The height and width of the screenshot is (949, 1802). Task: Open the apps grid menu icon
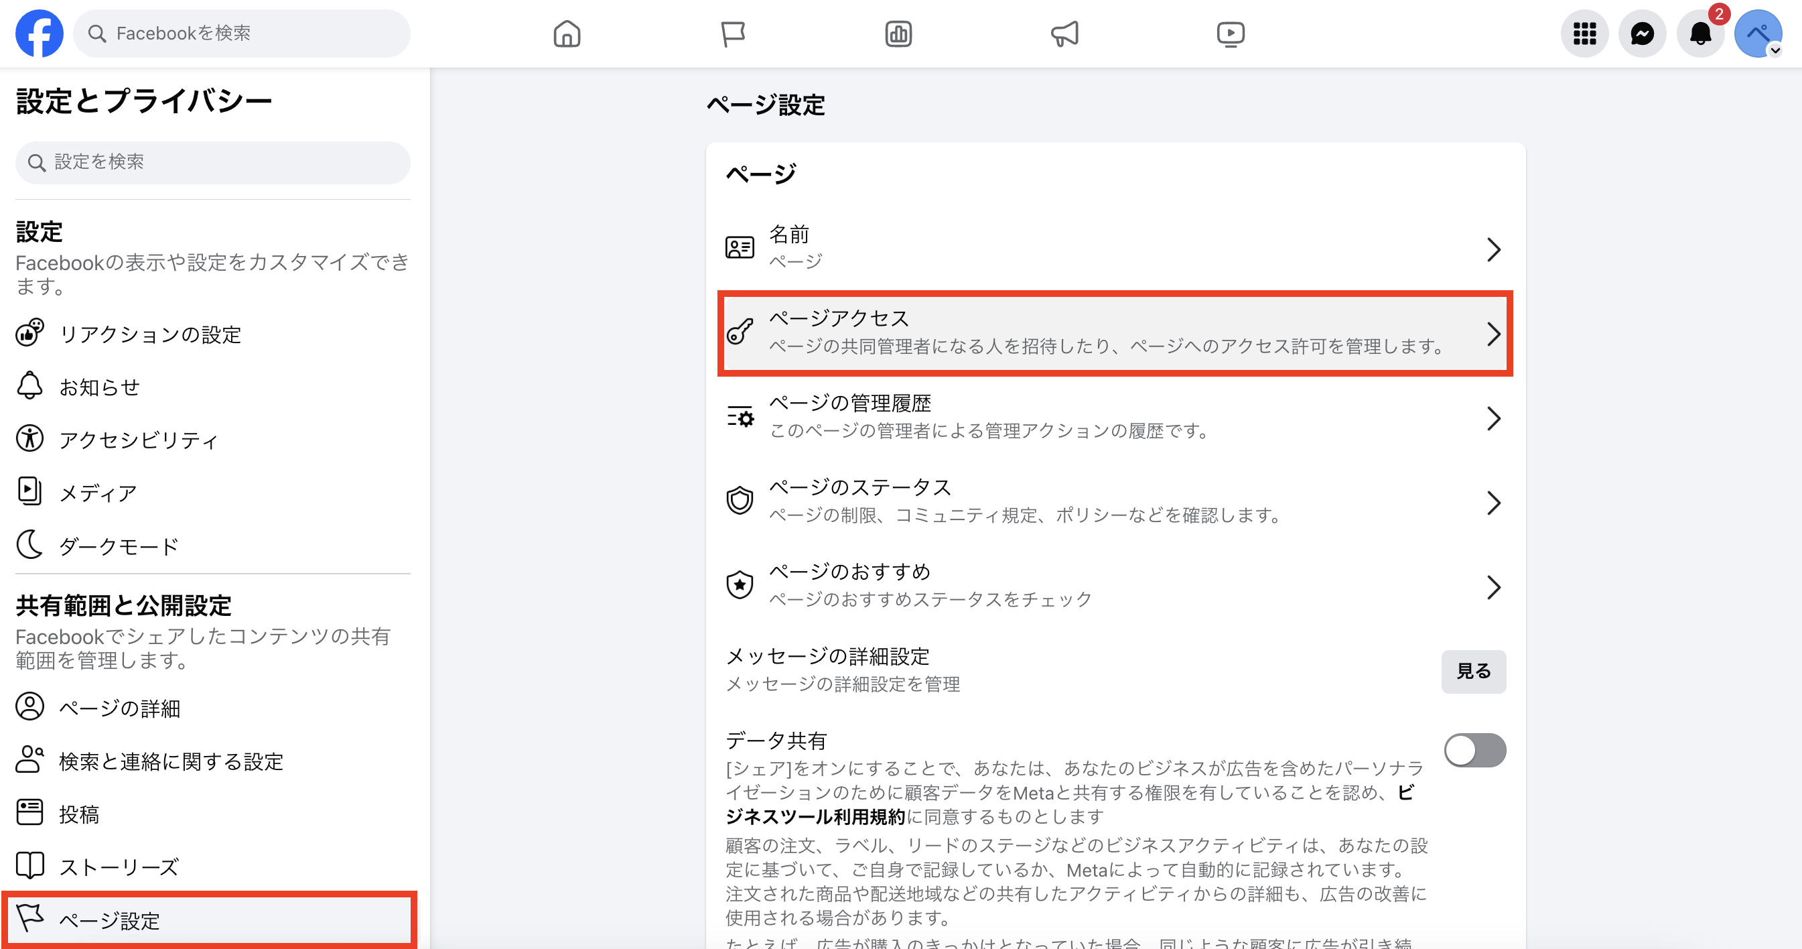(x=1584, y=33)
